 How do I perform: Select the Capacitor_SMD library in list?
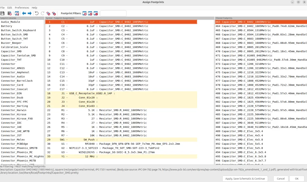tap(11, 51)
